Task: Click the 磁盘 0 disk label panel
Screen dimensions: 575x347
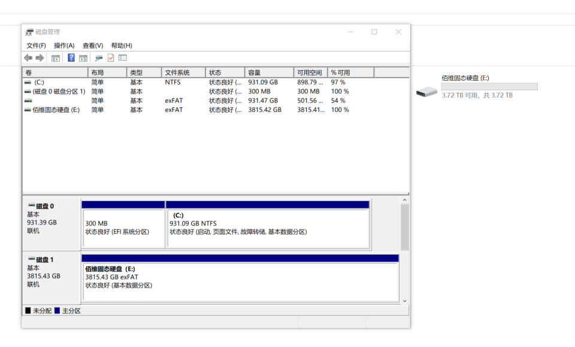Action: 52,224
